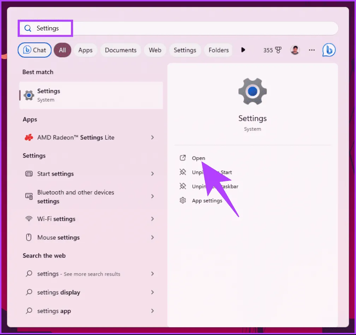The image size is (356, 335).
Task: Select the Documents filter tab
Action: [x=120, y=50]
